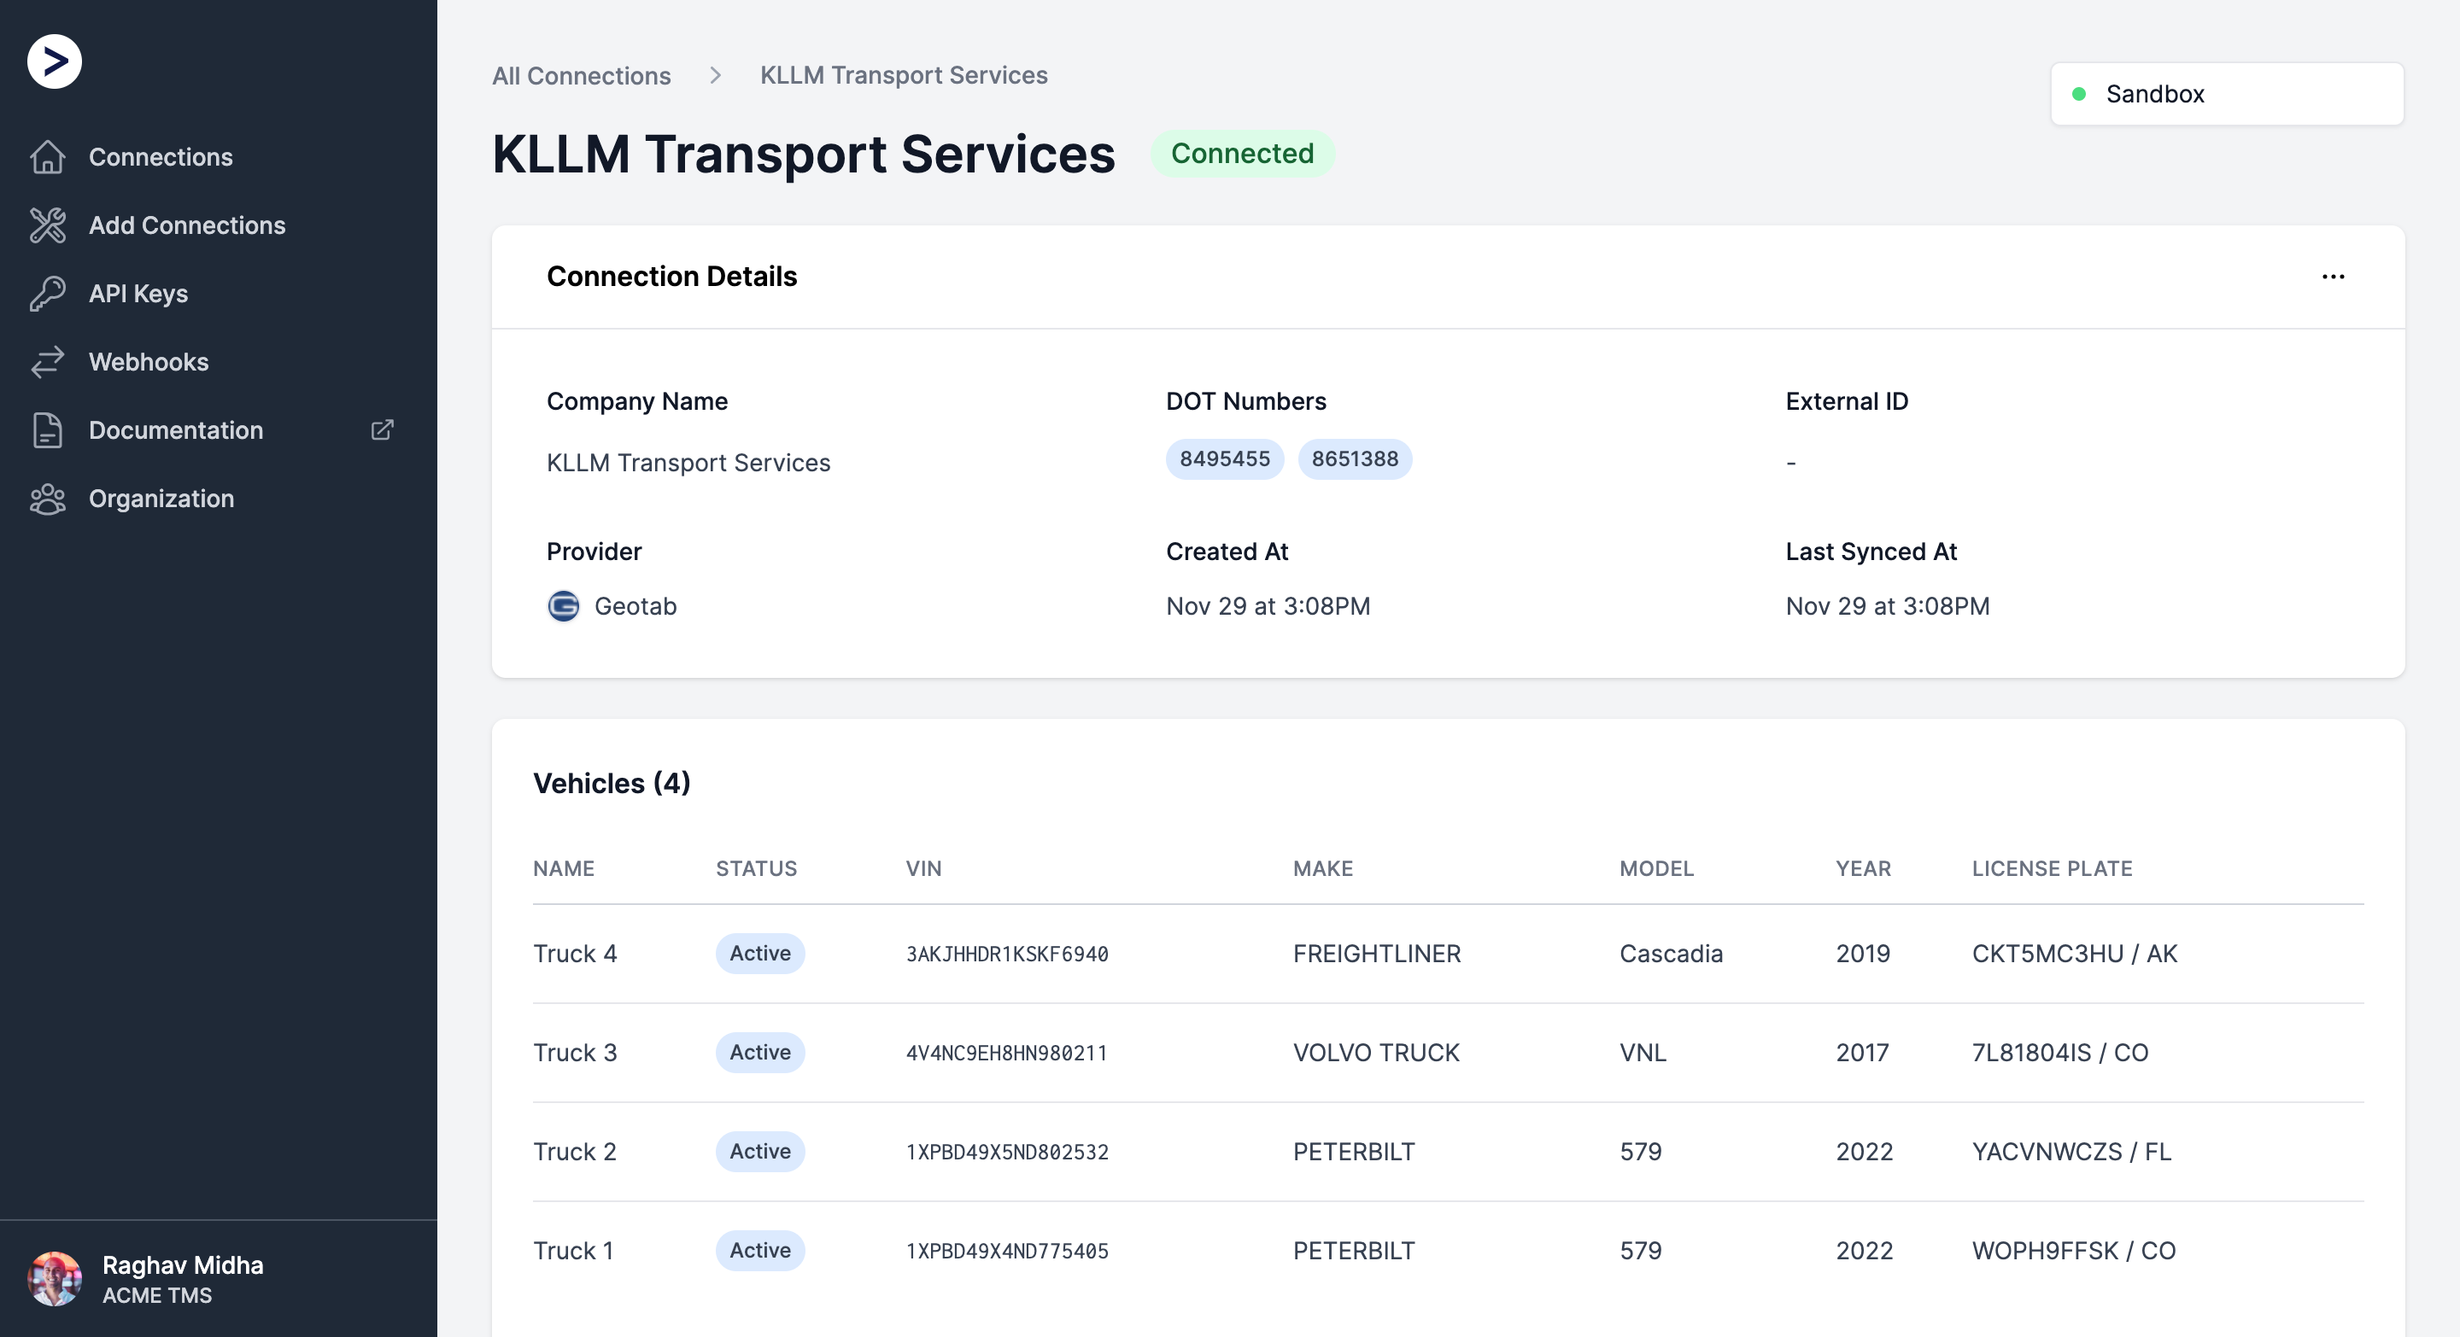Click DOT number tag 8651388
Screen dimensions: 2460x1337
1354,459
